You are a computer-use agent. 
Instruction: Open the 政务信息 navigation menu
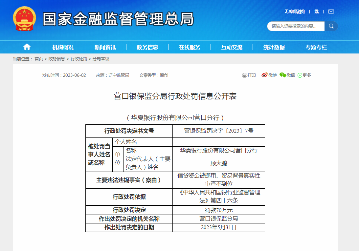tap(147, 47)
